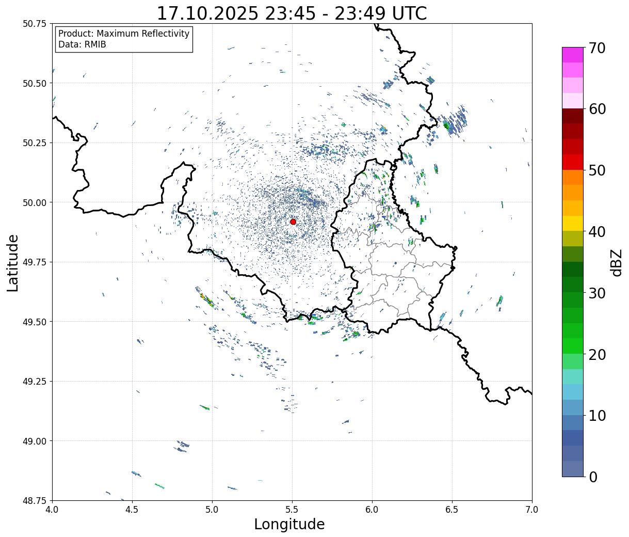The image size is (629, 537).
Task: Click the colorbar tick label 30
Action: coord(596,293)
